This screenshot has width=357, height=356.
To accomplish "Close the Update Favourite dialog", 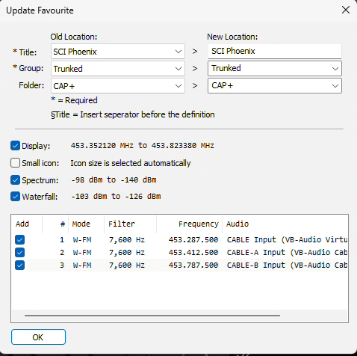I will click(346, 10).
